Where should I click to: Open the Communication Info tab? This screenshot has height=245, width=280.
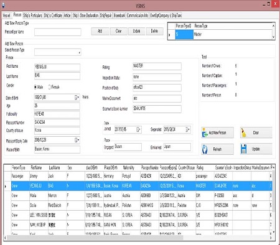(x=138, y=16)
